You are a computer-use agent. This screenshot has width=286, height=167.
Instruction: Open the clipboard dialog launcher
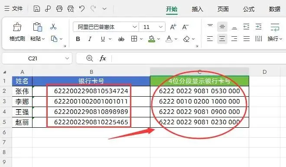[x=65, y=46]
